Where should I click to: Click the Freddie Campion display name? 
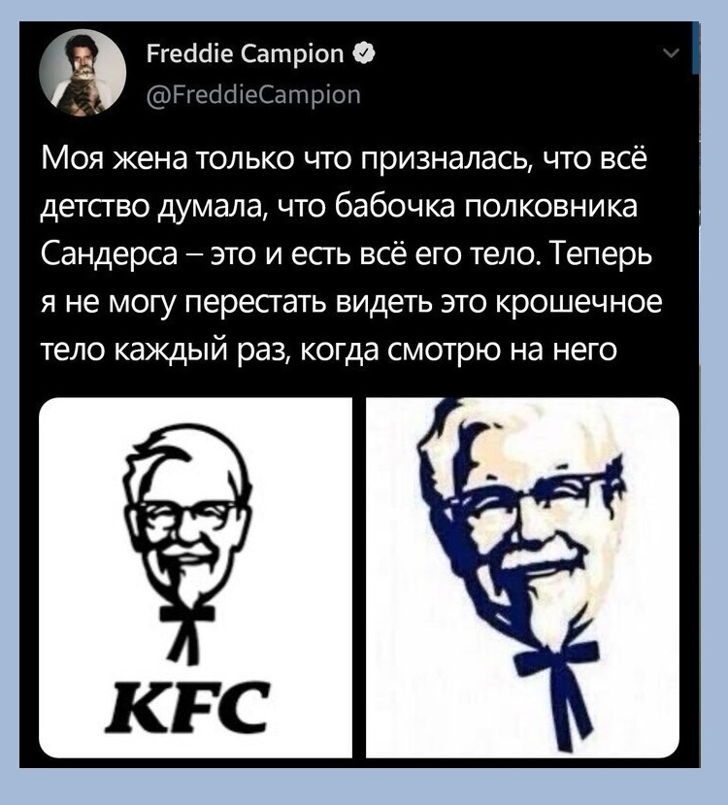(x=246, y=53)
